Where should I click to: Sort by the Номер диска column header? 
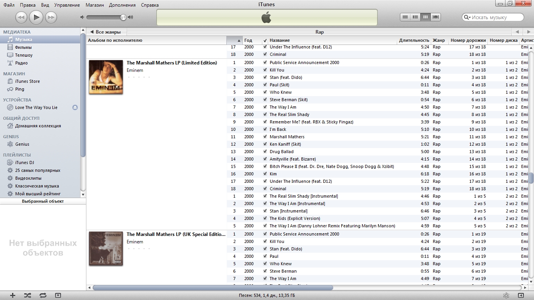click(504, 40)
